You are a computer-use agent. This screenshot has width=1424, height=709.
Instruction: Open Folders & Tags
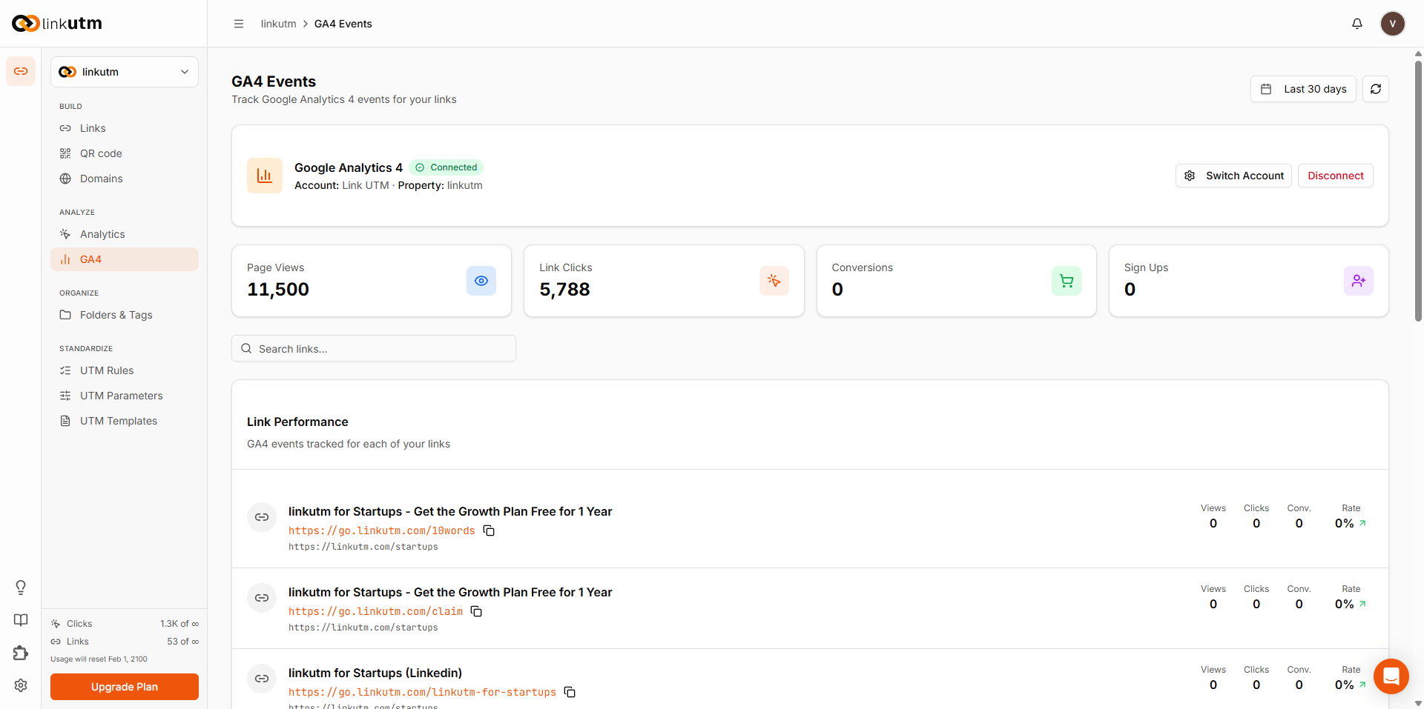click(125, 315)
